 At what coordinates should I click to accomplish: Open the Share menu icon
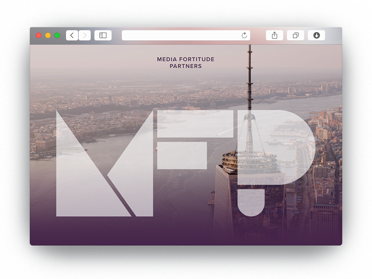pos(274,35)
